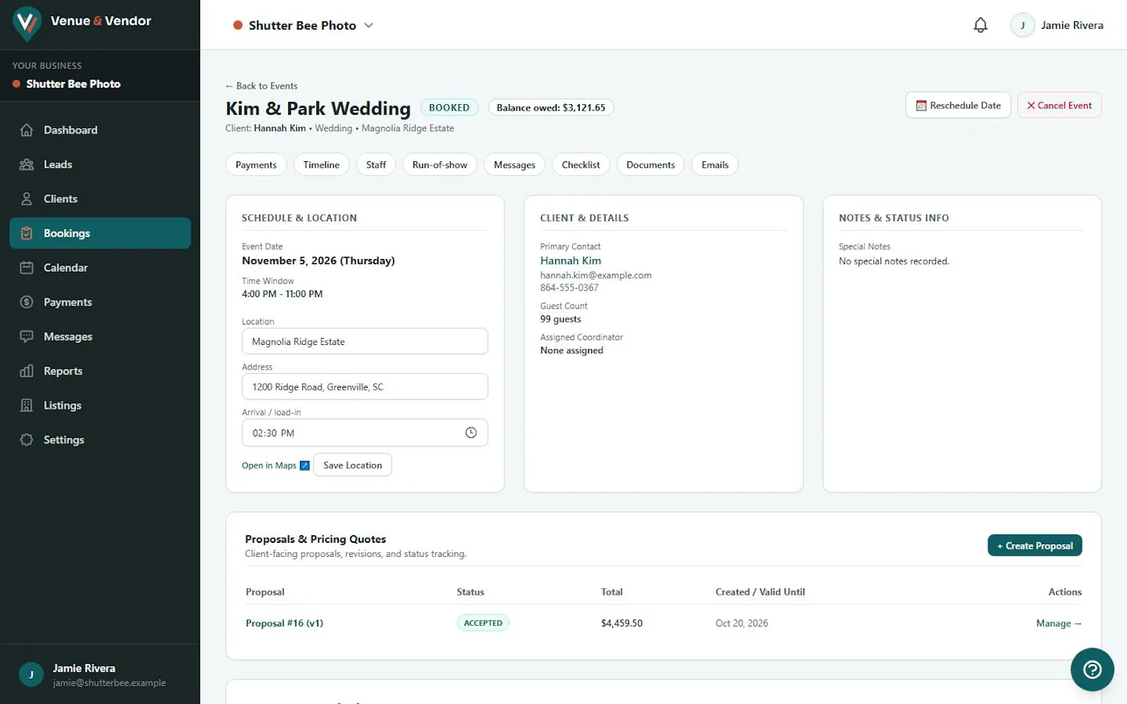Click Jamie Rivera avatar in top bar
Image resolution: width=1127 pixels, height=704 pixels.
pyautogui.click(x=1022, y=25)
